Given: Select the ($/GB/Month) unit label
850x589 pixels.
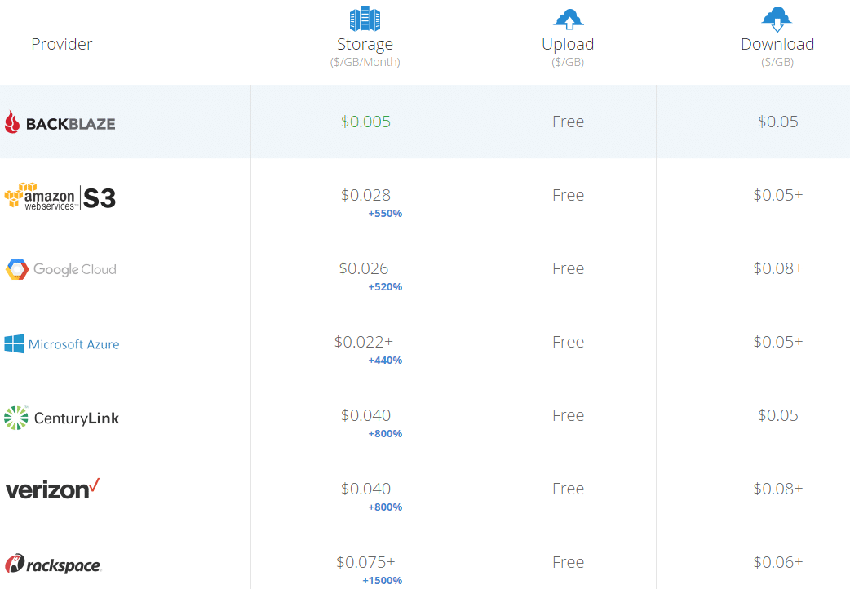Looking at the screenshot, I should [x=365, y=62].
